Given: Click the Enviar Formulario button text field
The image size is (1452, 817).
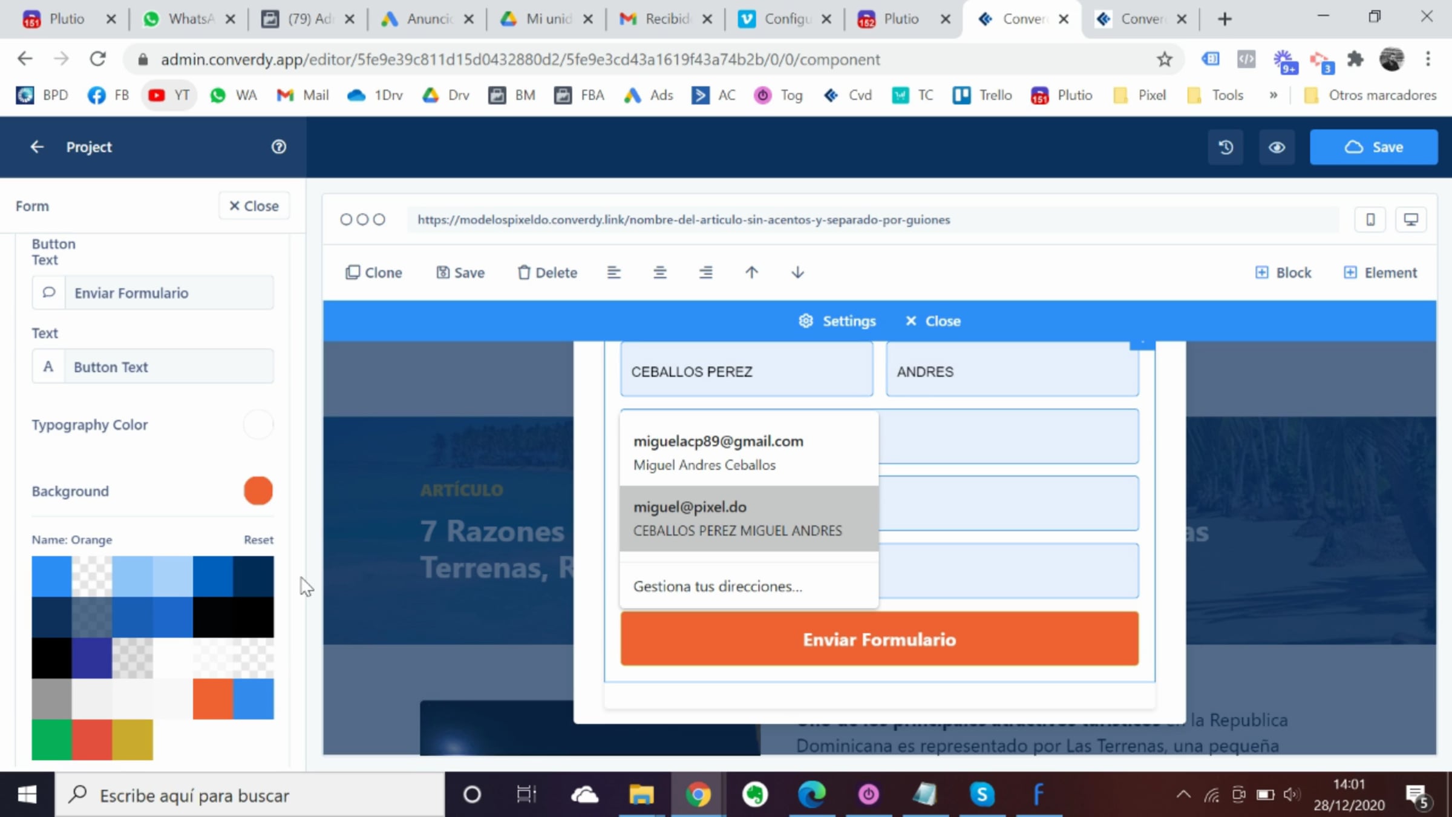Looking at the screenshot, I should [x=169, y=293].
